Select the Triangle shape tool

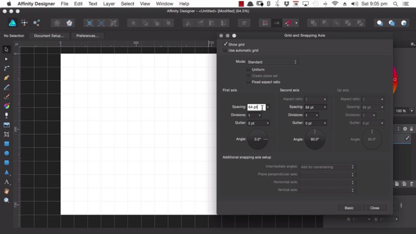(x=7, y=172)
